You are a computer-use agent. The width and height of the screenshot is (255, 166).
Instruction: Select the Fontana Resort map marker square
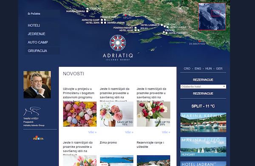[136, 28]
